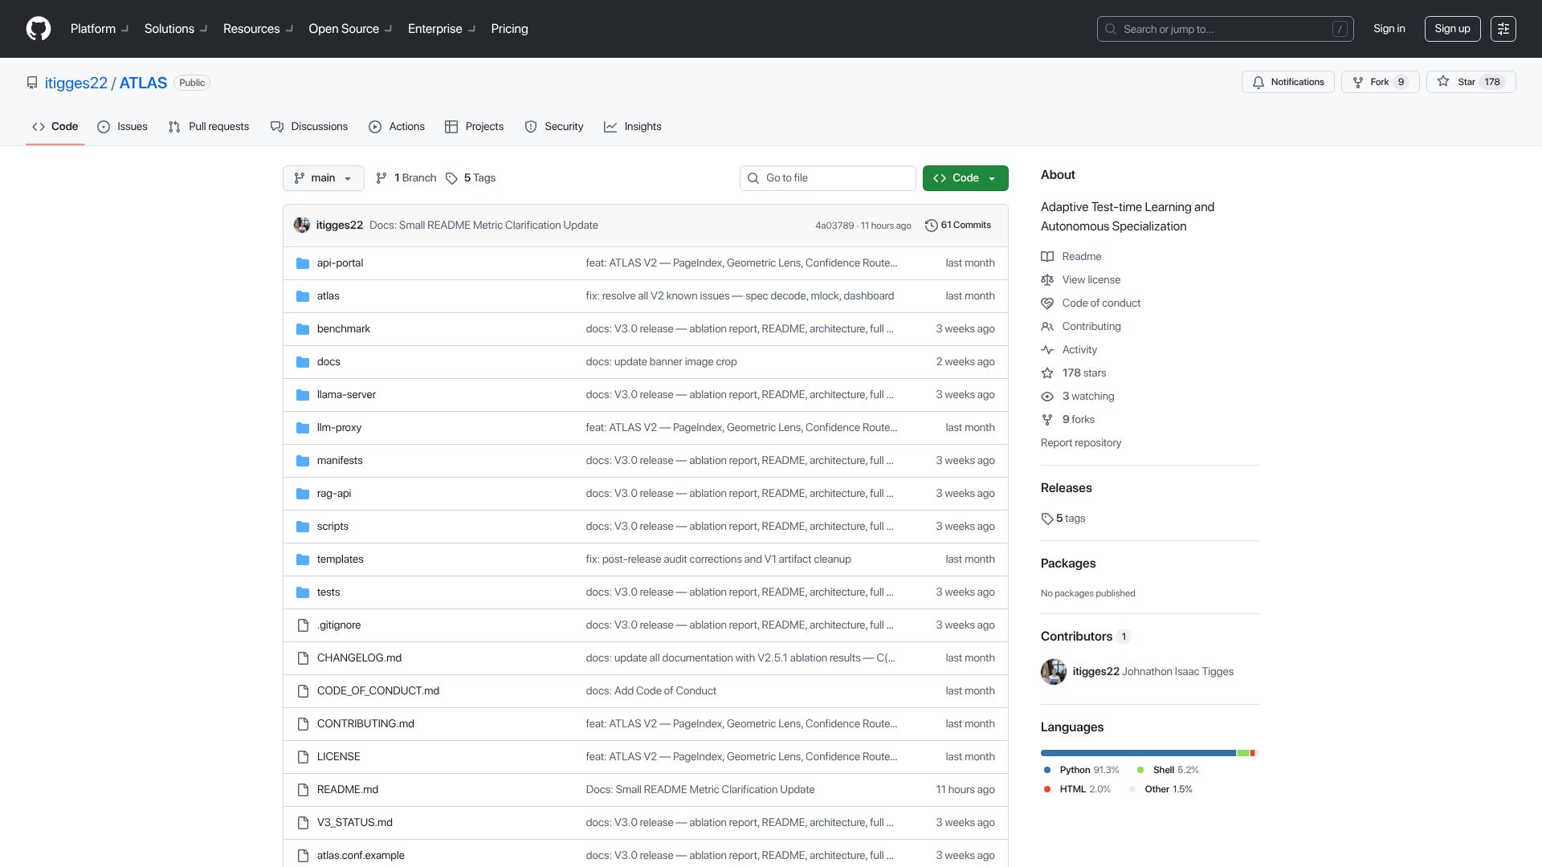
Task: Expand the Platform menu
Action: 100,29
